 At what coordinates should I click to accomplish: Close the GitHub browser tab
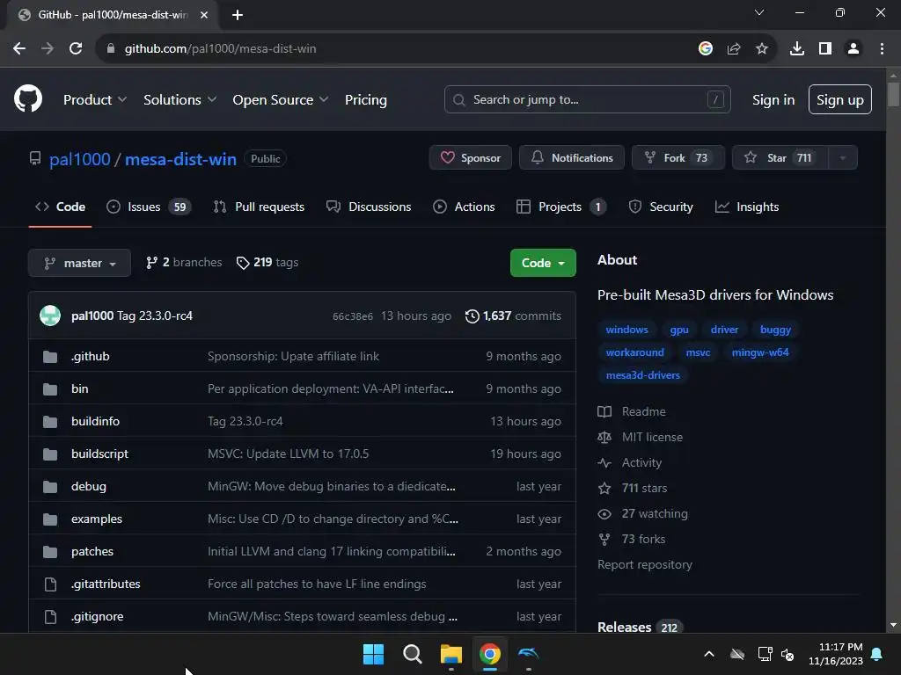pyautogui.click(x=204, y=15)
